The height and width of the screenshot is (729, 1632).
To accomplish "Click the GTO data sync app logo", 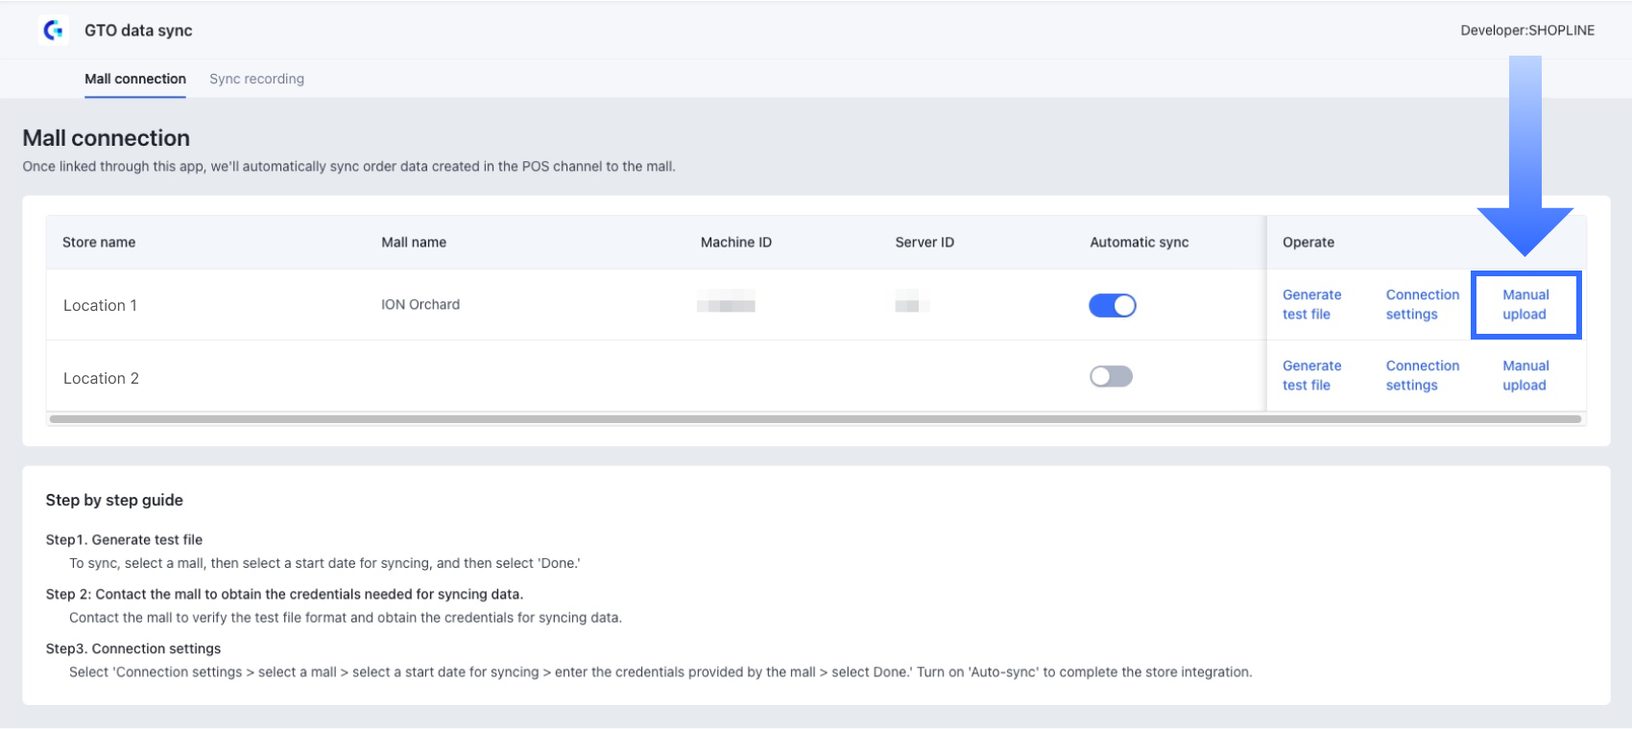I will click(54, 31).
